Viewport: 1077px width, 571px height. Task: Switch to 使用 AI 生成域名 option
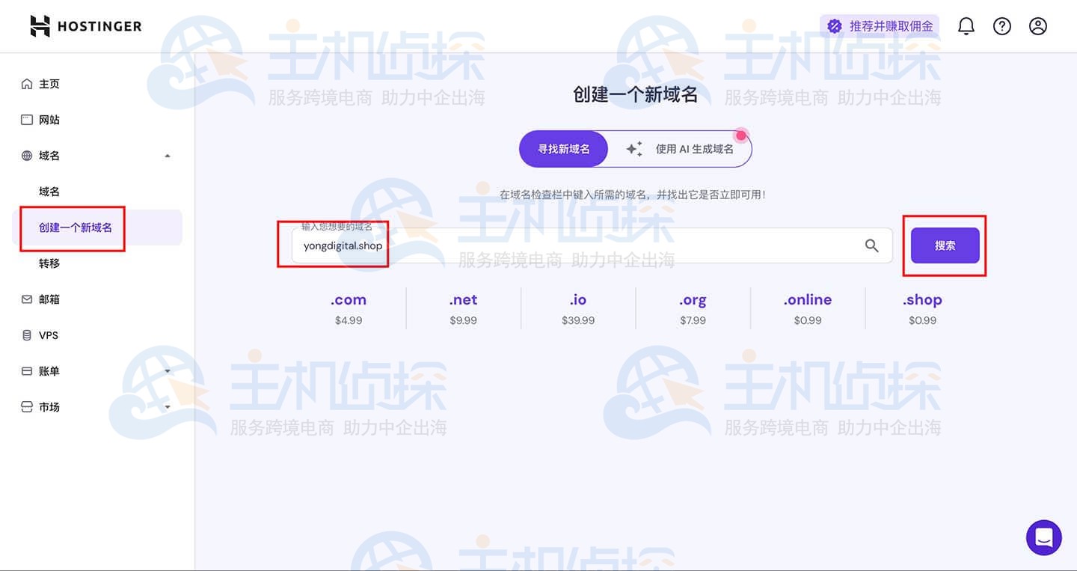coord(693,149)
